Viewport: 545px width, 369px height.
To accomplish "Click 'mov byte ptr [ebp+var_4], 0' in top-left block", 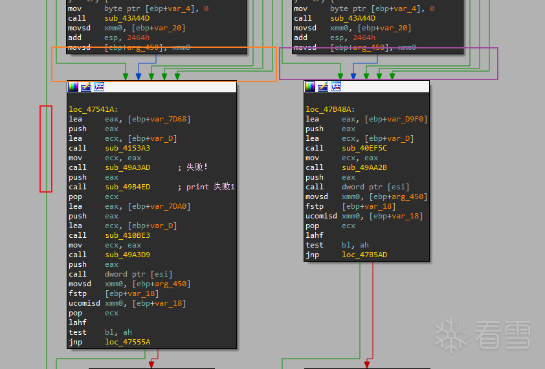I will coord(139,8).
